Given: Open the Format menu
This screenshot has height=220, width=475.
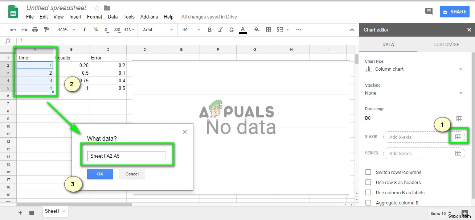Looking at the screenshot, I should (x=95, y=17).
